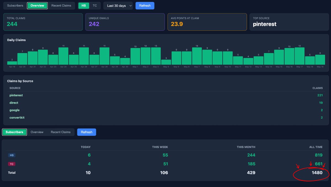Open the Last 30 days dropdown
The width and height of the screenshot is (331, 187).
[118, 6]
